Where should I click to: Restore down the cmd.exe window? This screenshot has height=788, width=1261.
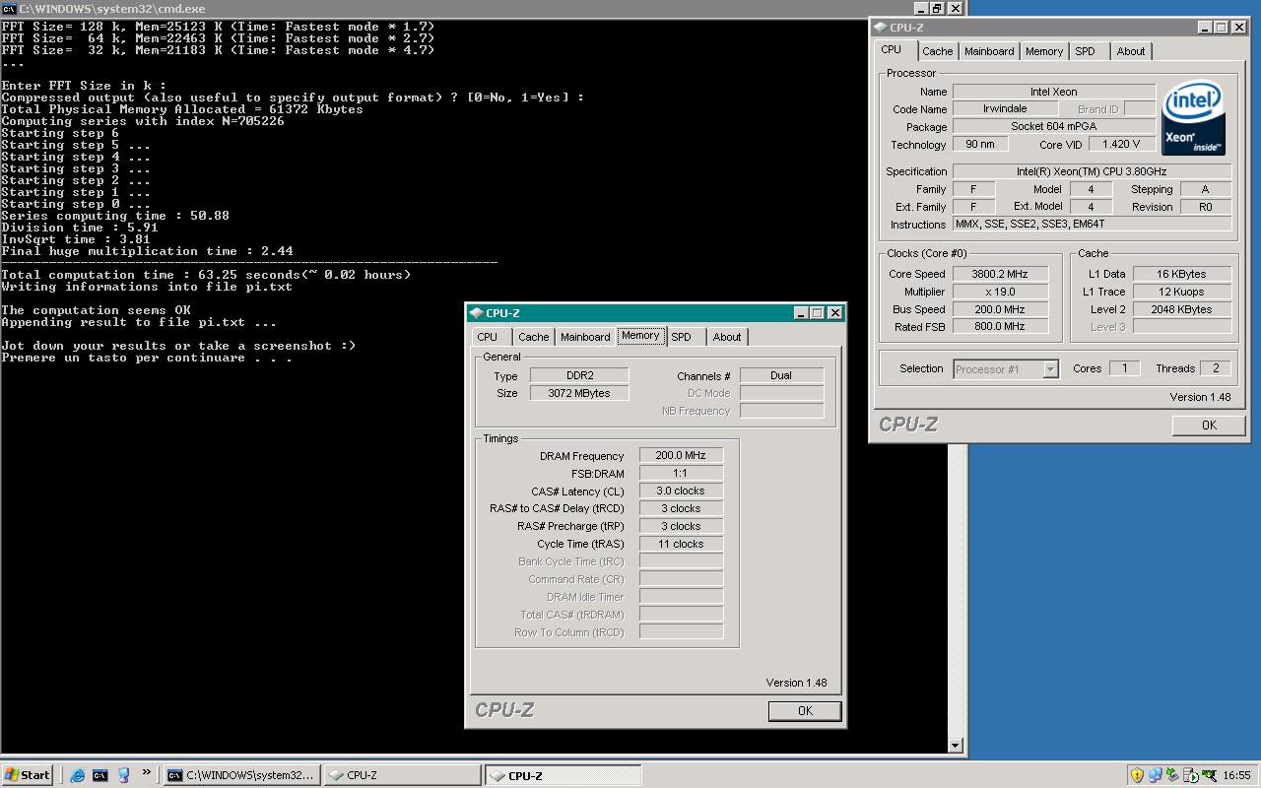(937, 8)
